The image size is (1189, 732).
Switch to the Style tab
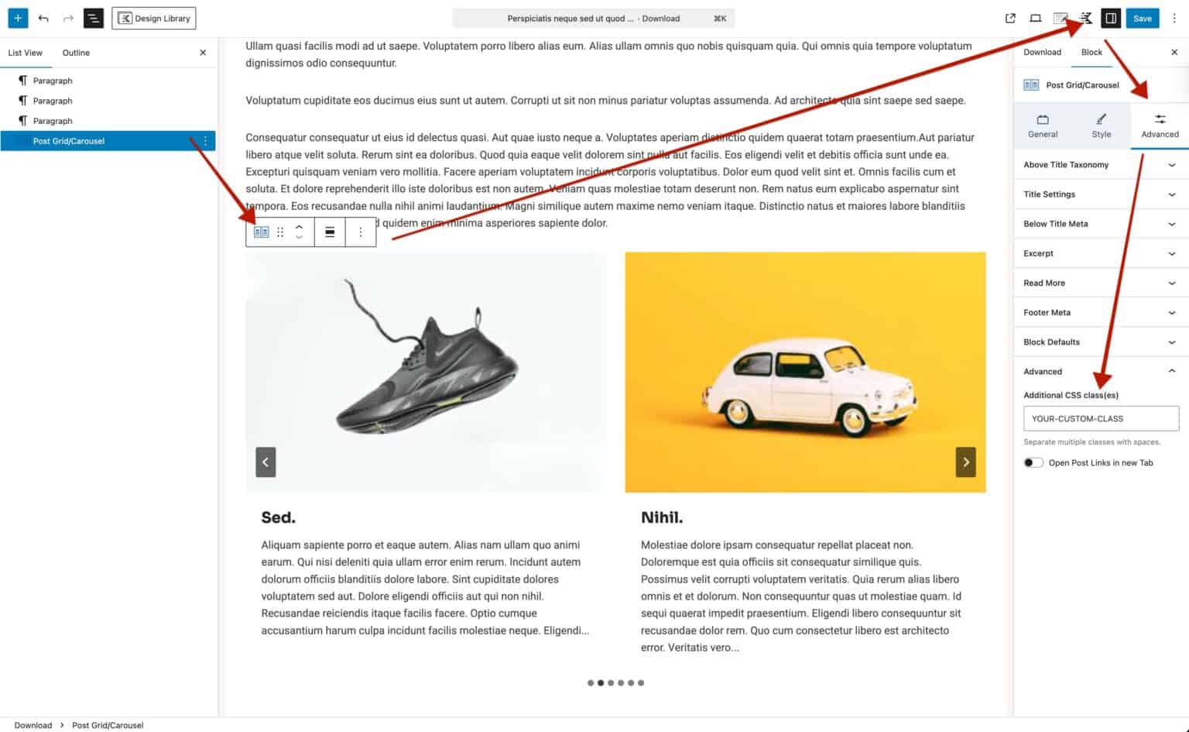tap(1100, 125)
